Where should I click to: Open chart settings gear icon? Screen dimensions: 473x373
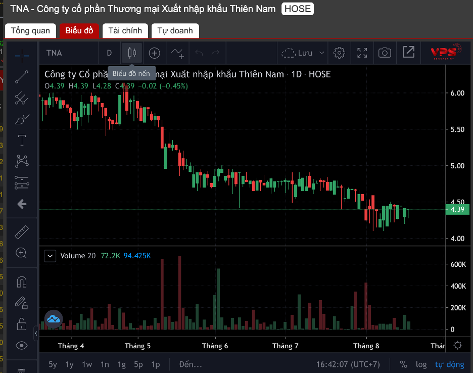tap(339, 53)
